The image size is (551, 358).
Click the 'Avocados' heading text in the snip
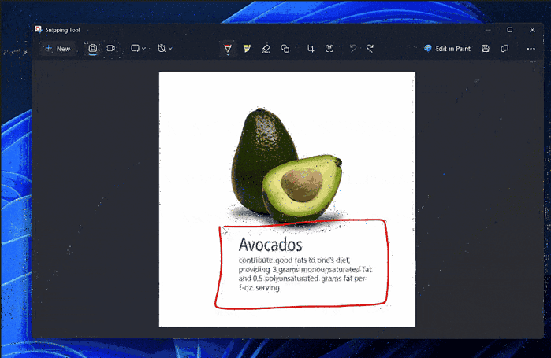[270, 245]
